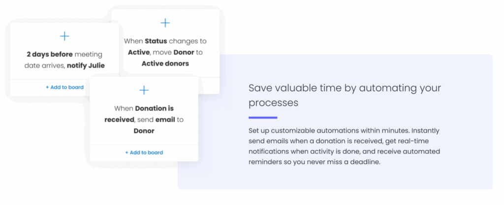504x205 pixels.
Task: Select 'Donor' recipient in the send email card
Action: [144, 131]
